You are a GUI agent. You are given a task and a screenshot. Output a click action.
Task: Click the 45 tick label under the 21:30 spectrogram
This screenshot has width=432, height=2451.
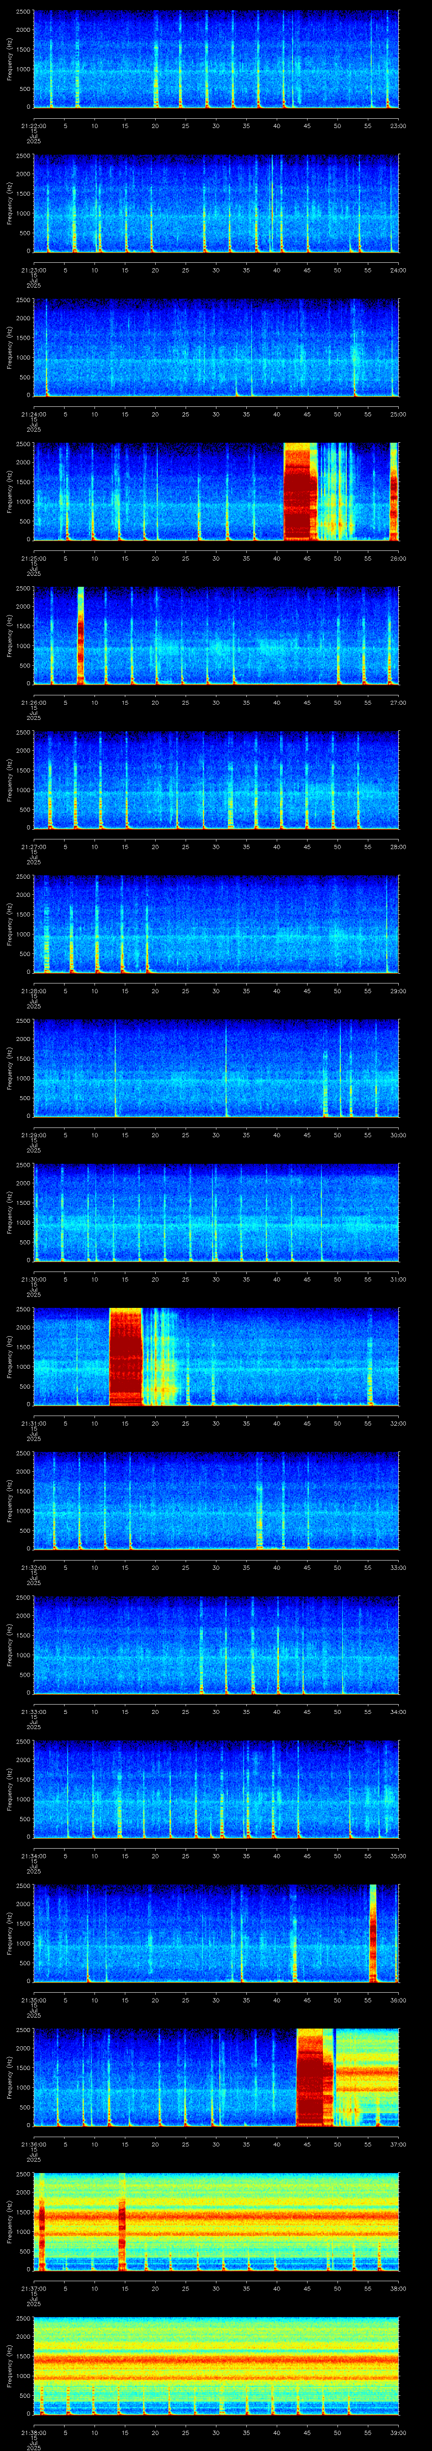[x=307, y=1279]
